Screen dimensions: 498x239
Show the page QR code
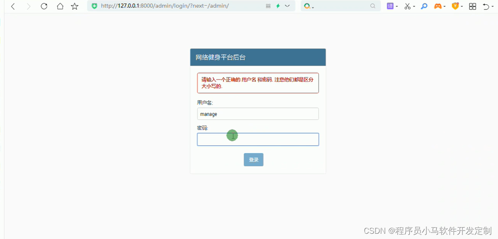(268, 6)
